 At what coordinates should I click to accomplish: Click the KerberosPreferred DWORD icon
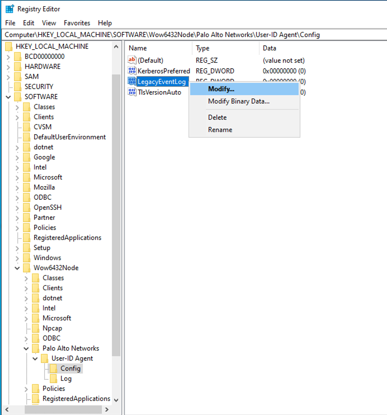point(132,71)
